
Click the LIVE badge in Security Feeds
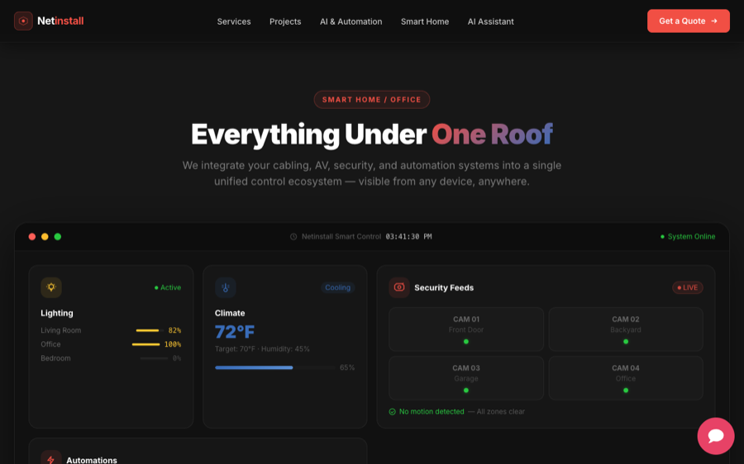point(688,287)
